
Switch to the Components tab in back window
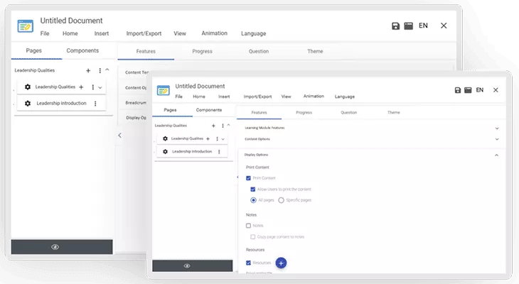coord(82,50)
